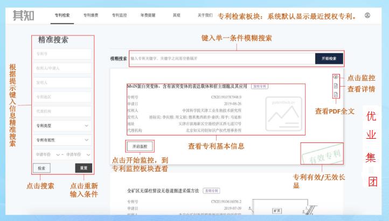This screenshot has height=221, width=389.
Task: Click the 发明专利 tag beside the 全矿区 title
Action: pyautogui.click(x=211, y=191)
